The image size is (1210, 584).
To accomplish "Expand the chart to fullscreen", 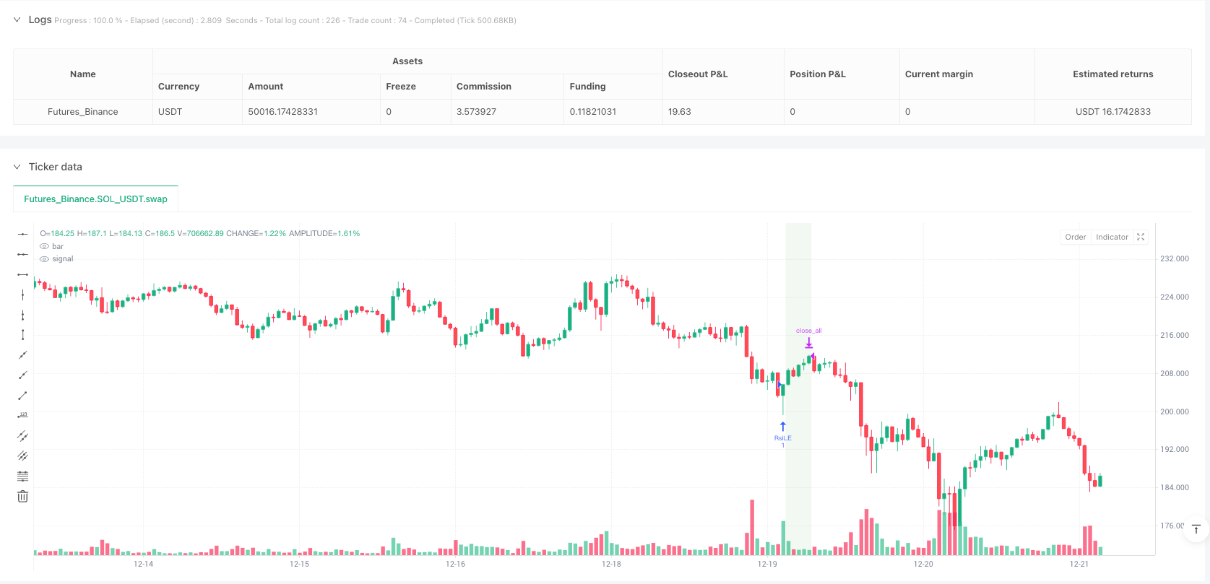I will 1141,237.
